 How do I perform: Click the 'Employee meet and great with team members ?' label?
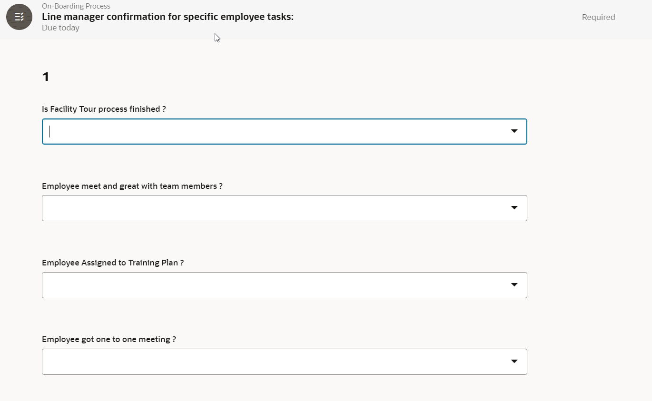pyautogui.click(x=132, y=186)
